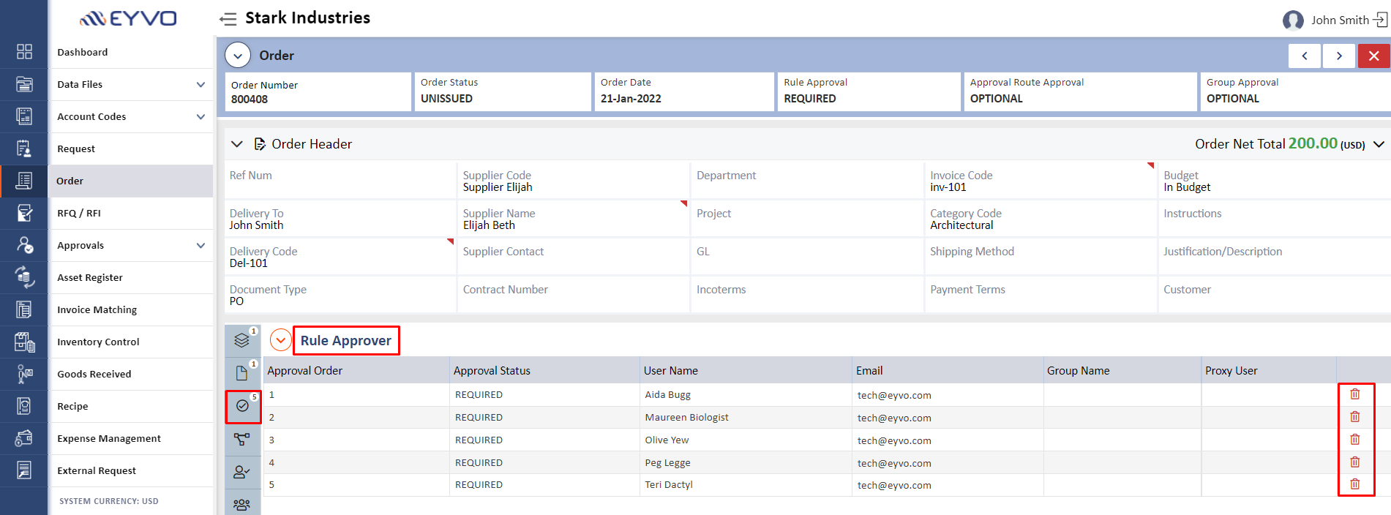Click the REQUIRED status in Teri Dactyl's row

479,485
